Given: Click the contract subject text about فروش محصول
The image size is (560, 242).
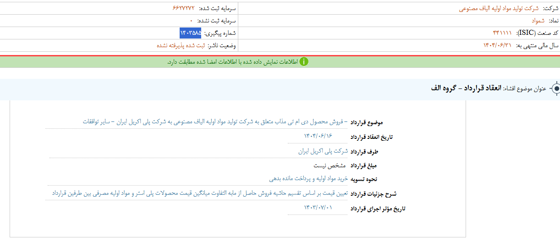Looking at the screenshot, I should click(215, 122).
